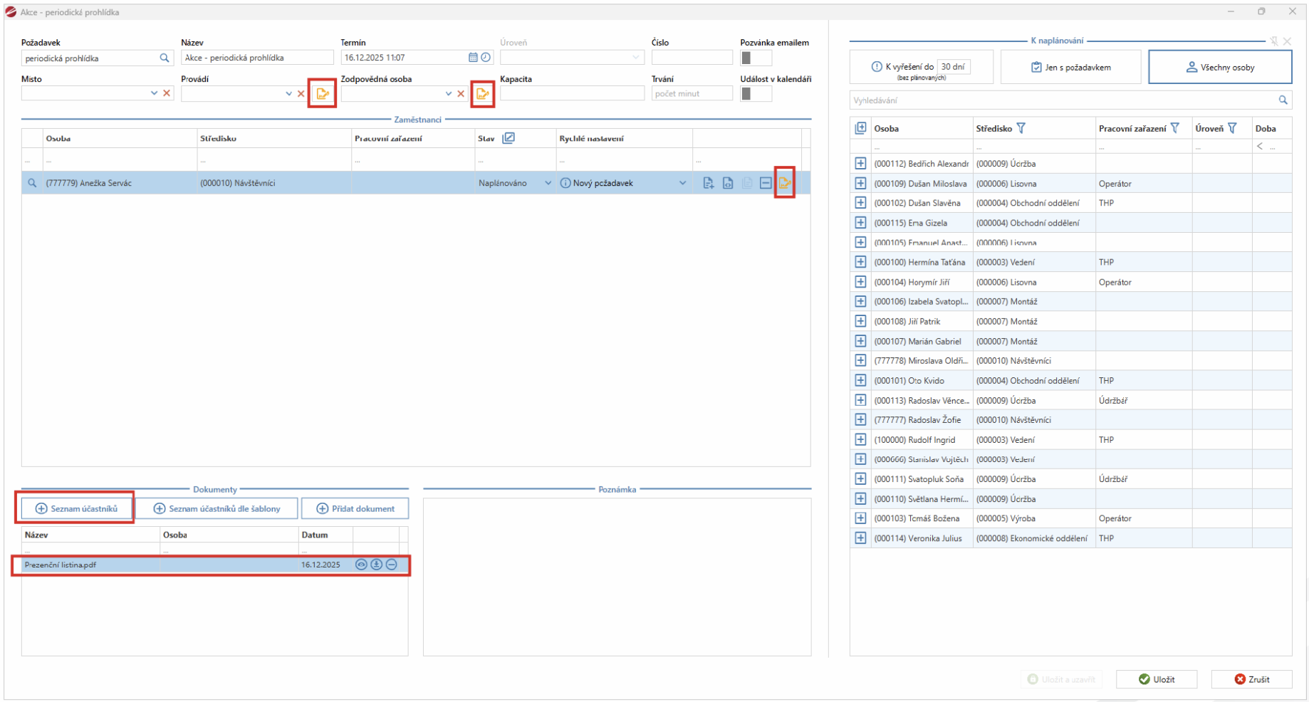Toggle Událost v kalendáři switch
The height and width of the screenshot is (702, 1309).
tap(755, 93)
